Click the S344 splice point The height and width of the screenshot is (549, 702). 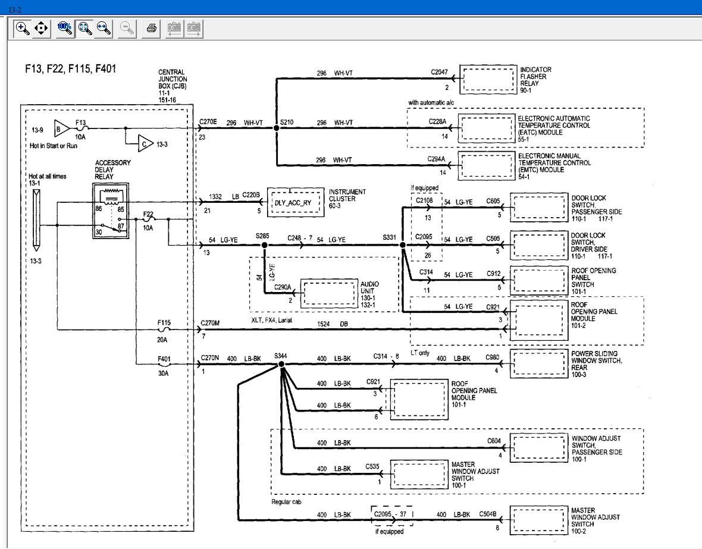tap(281, 365)
